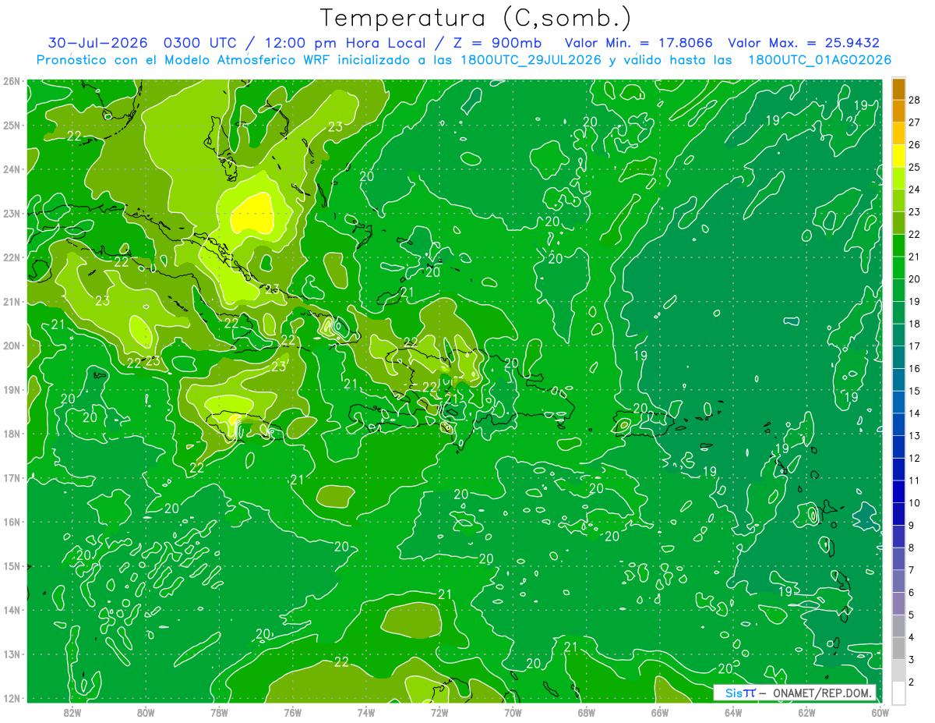Click longitude axis label "64W"
This screenshot has height=723, width=935.
point(733,712)
